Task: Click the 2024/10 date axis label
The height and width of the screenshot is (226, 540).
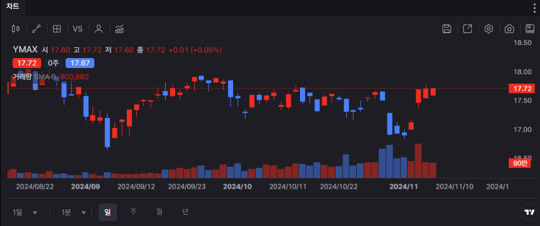Action: 237,187
